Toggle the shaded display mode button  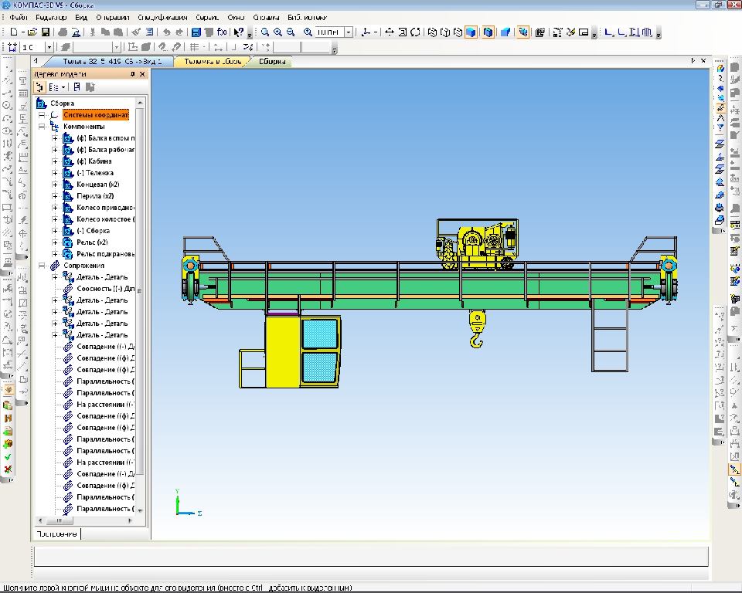pos(471,32)
